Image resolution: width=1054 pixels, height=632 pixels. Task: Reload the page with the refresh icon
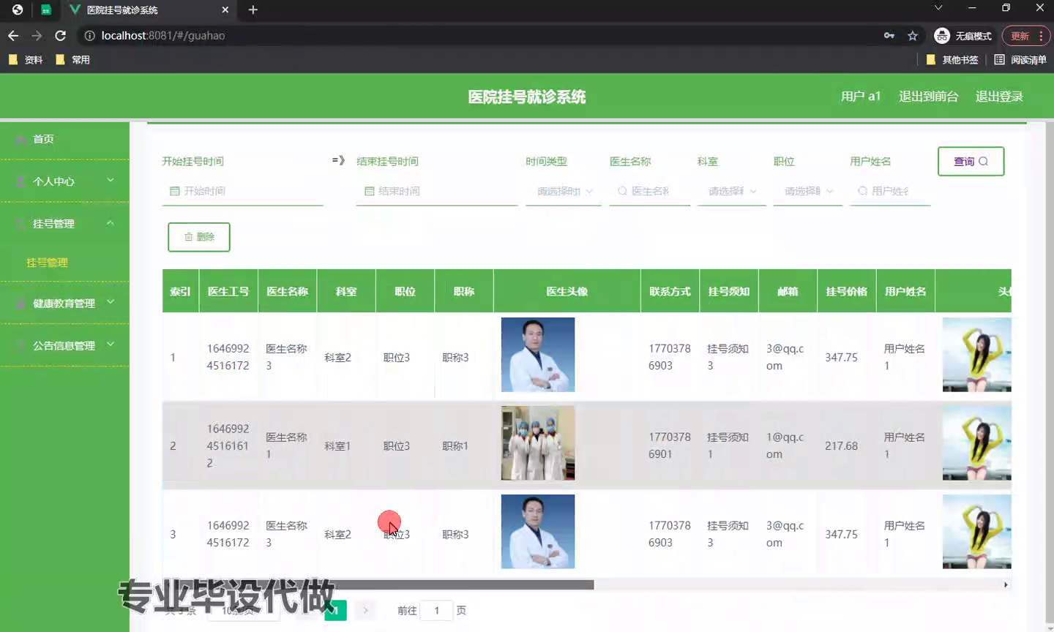(x=61, y=35)
